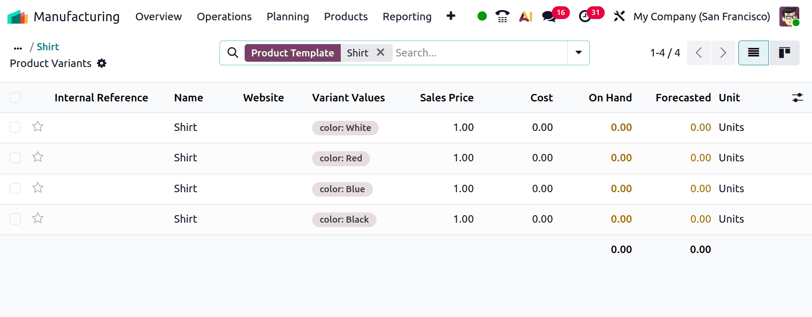The height and width of the screenshot is (317, 812).
Task: Sort by Forecasted column header
Action: (683, 98)
